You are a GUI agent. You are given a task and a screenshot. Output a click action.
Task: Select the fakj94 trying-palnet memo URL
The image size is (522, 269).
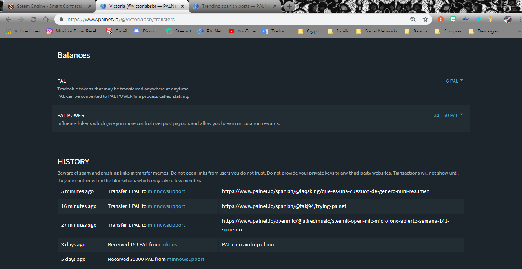(x=284, y=206)
